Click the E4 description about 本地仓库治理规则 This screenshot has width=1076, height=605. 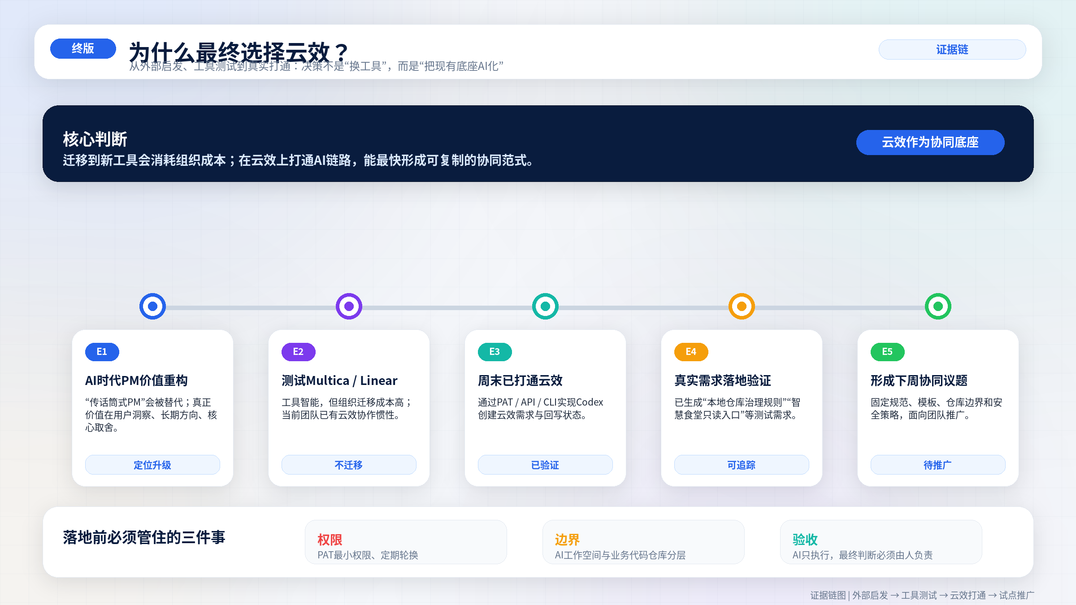point(738,409)
